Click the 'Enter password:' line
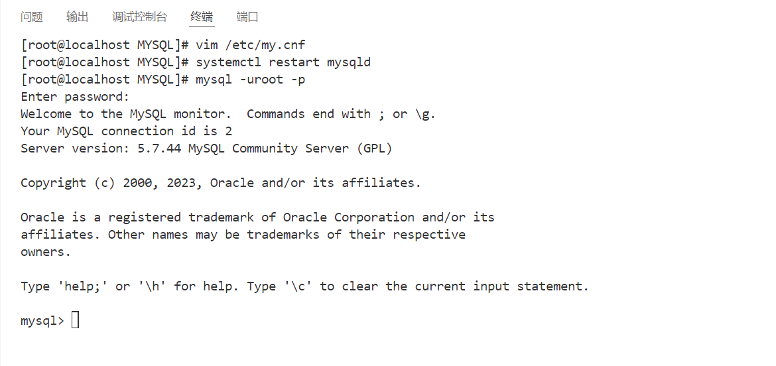The height and width of the screenshot is (366, 776). pos(75,97)
